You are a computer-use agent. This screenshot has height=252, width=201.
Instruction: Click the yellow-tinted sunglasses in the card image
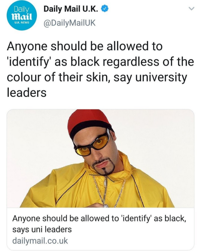(92, 144)
